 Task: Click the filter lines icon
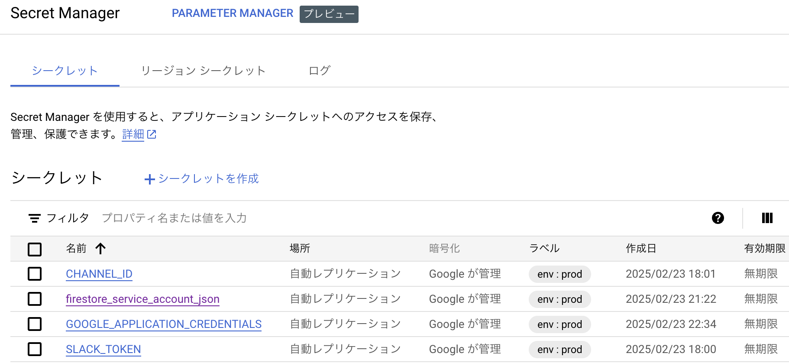click(35, 218)
